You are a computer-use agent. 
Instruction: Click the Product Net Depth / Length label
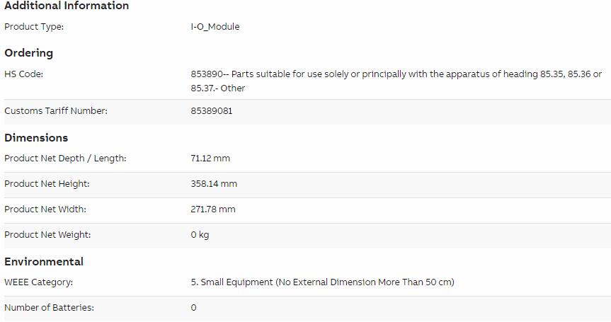65,159
